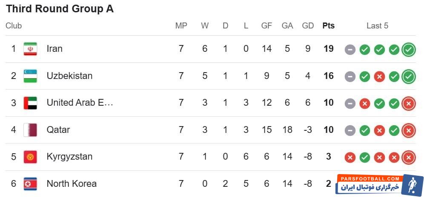Screen dimensions: 424x197
Task: Click Iran's most recent win icon
Action: [x=408, y=50]
